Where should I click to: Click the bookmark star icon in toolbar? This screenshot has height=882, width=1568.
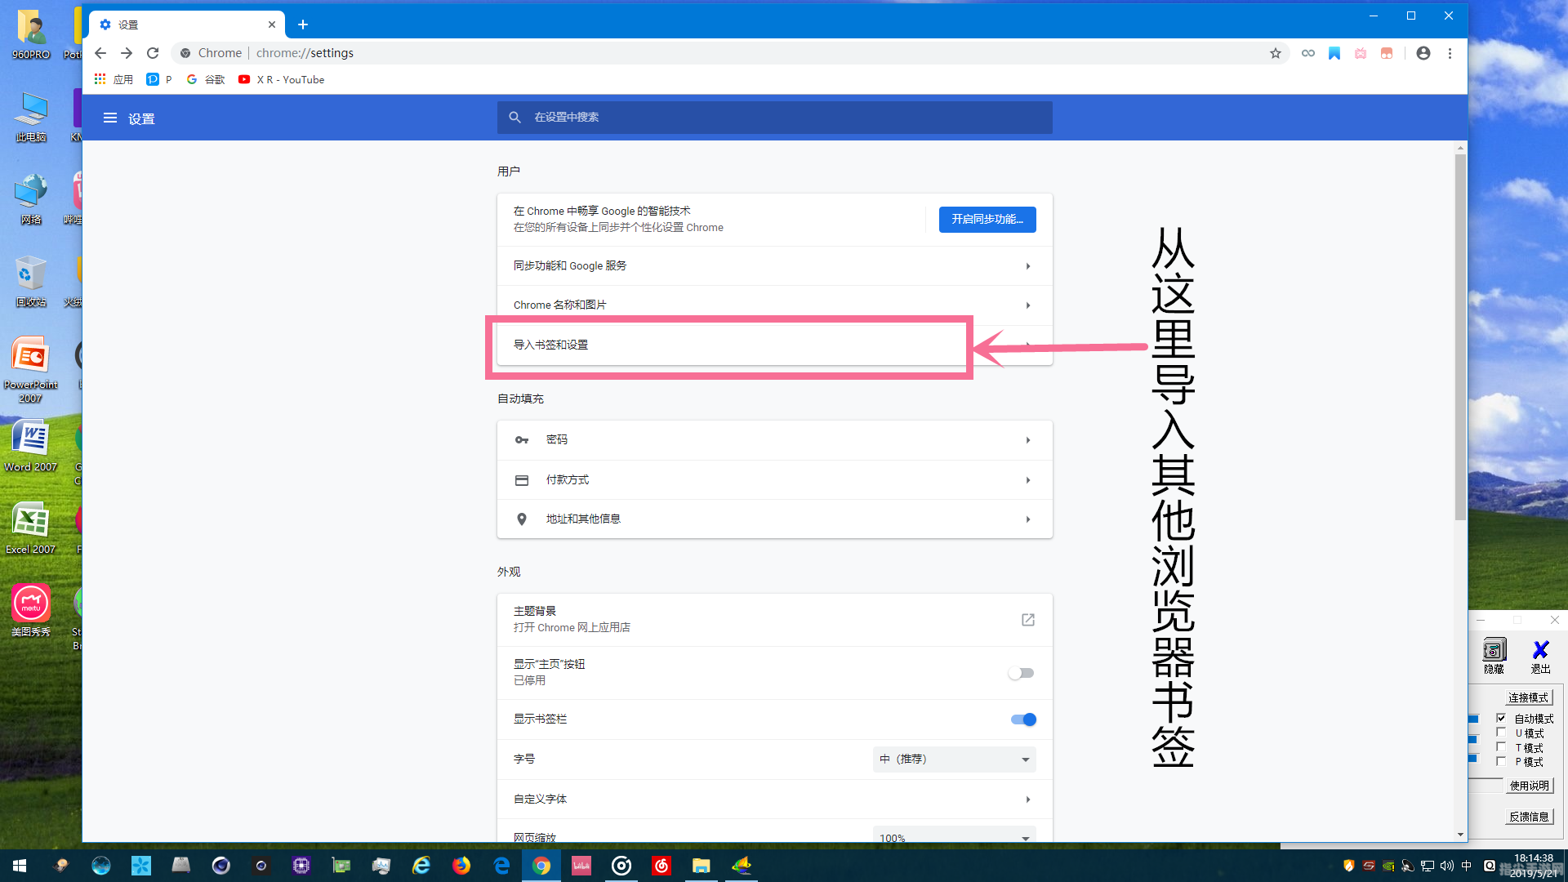click(1275, 53)
